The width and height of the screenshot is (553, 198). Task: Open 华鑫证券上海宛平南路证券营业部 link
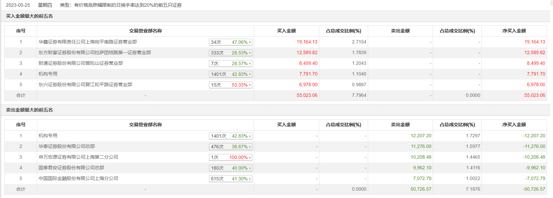88,42
